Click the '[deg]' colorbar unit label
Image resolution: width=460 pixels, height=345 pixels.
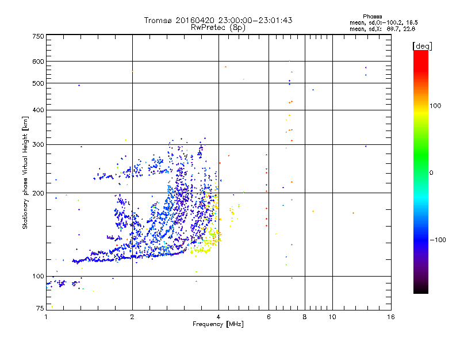tap(422, 46)
